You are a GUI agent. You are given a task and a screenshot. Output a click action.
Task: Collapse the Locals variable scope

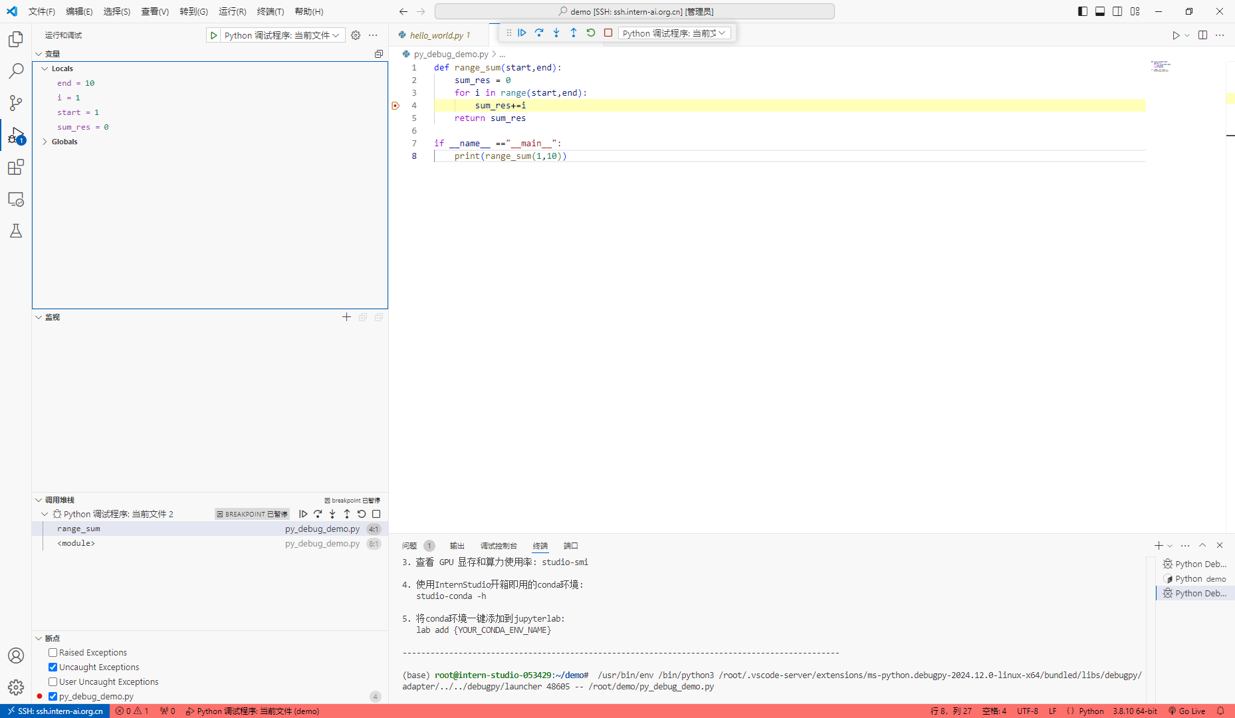pyautogui.click(x=45, y=68)
